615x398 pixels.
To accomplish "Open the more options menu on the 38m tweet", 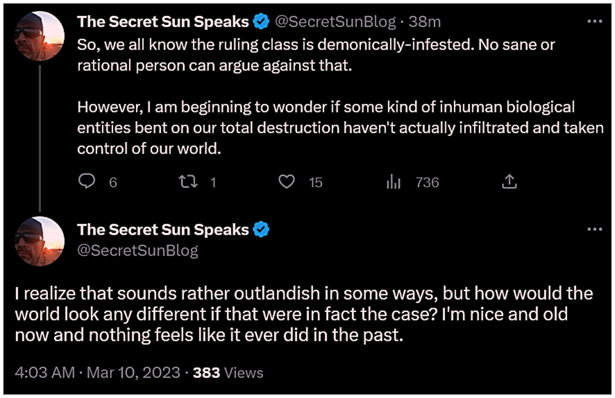I will (x=595, y=21).
